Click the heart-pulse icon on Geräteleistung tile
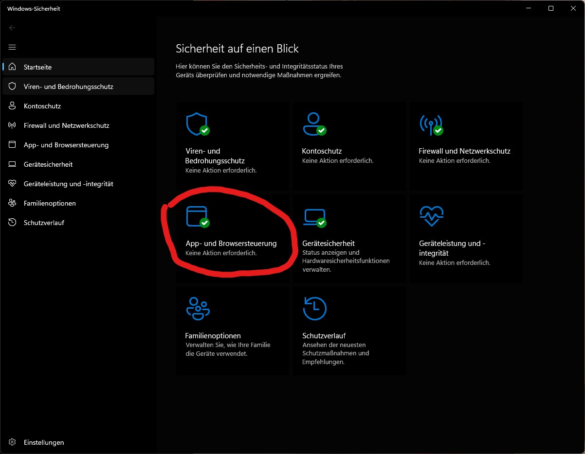The width and height of the screenshot is (585, 454). (431, 216)
